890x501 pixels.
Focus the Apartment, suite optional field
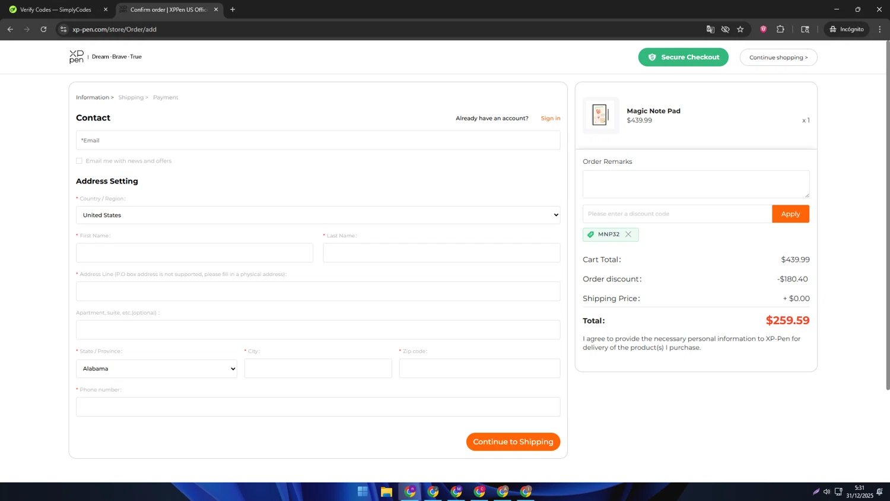tap(318, 330)
